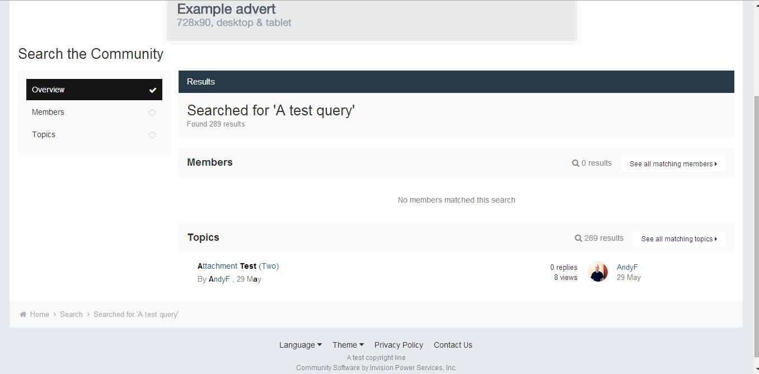759x374 pixels.
Task: Click AndyF's avatar thumbnail
Action: pyautogui.click(x=598, y=272)
